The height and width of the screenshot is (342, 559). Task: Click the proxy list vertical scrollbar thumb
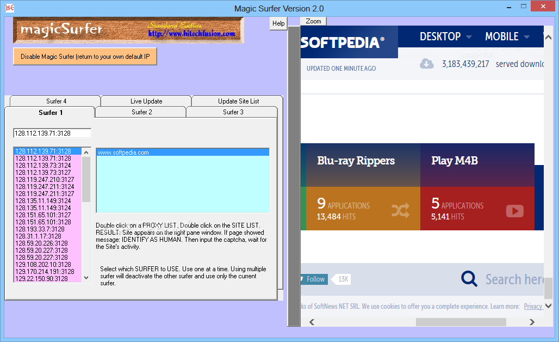point(86,179)
